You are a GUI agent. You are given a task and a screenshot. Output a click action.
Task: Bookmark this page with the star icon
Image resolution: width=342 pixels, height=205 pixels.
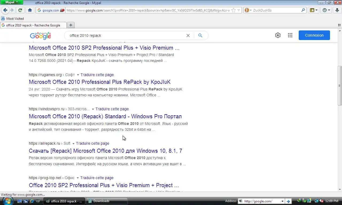pos(233,10)
